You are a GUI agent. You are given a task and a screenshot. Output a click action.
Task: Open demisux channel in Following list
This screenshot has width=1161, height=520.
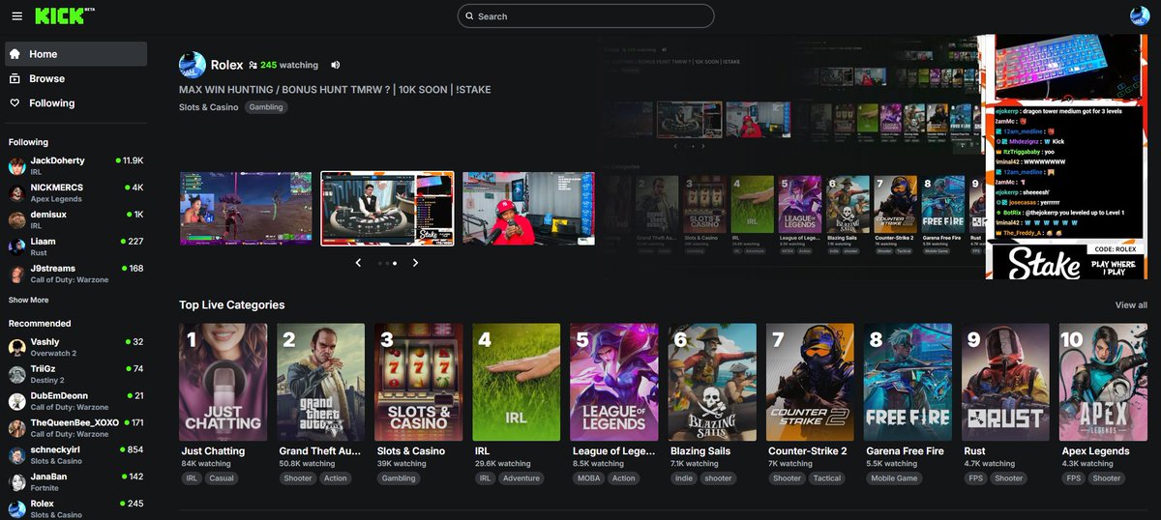point(75,220)
